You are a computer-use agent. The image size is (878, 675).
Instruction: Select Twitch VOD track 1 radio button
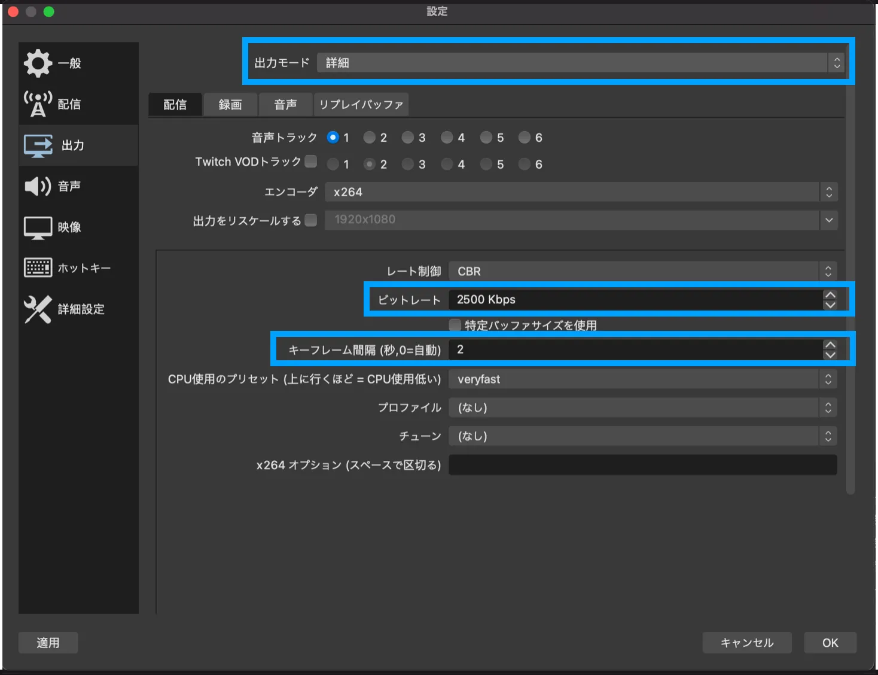click(x=333, y=164)
